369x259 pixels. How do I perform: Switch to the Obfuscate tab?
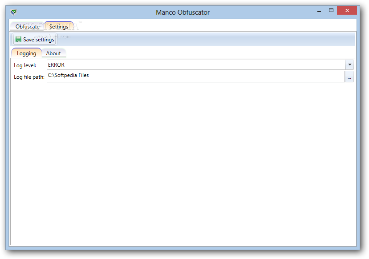click(27, 27)
